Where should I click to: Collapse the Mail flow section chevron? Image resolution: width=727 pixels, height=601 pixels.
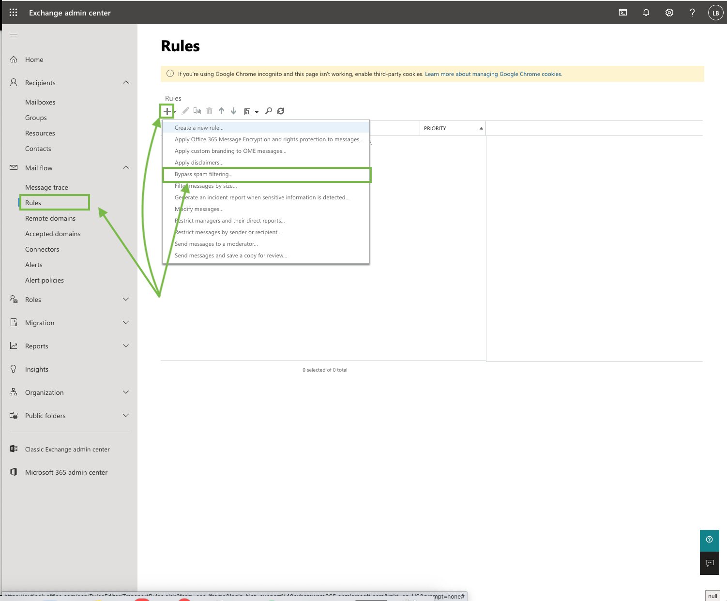tap(126, 168)
